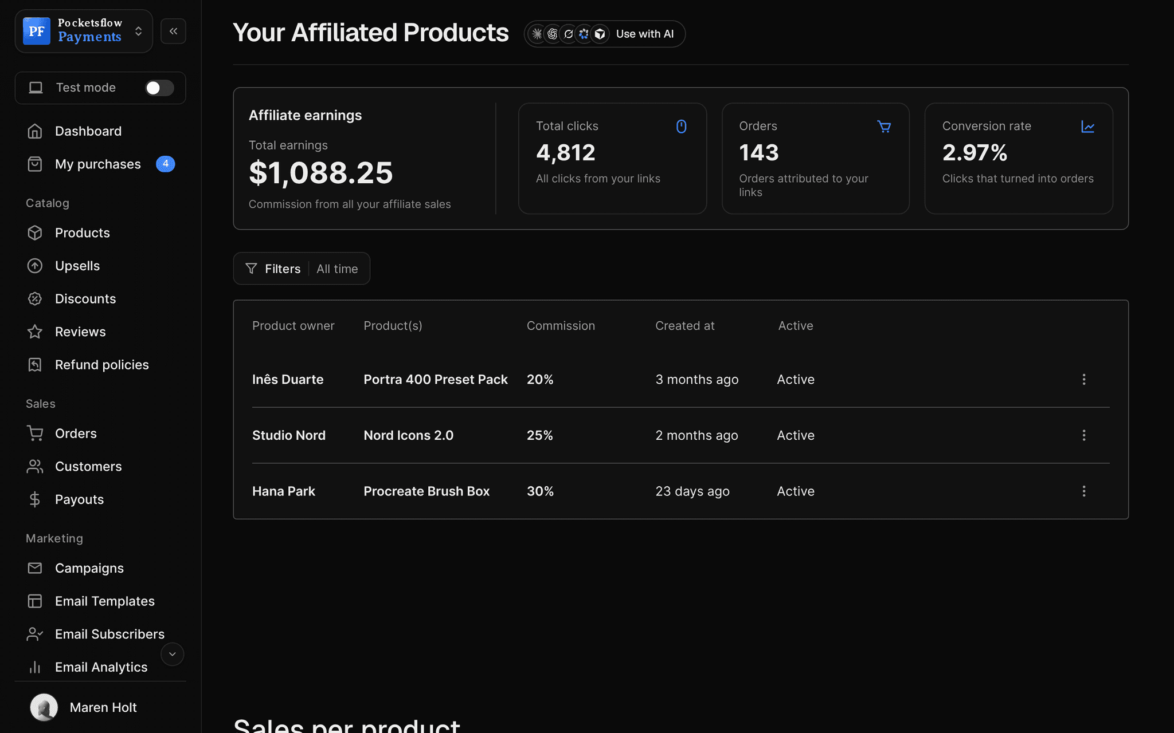Click the Use with AI button
Image resolution: width=1174 pixels, height=733 pixels.
pos(604,34)
